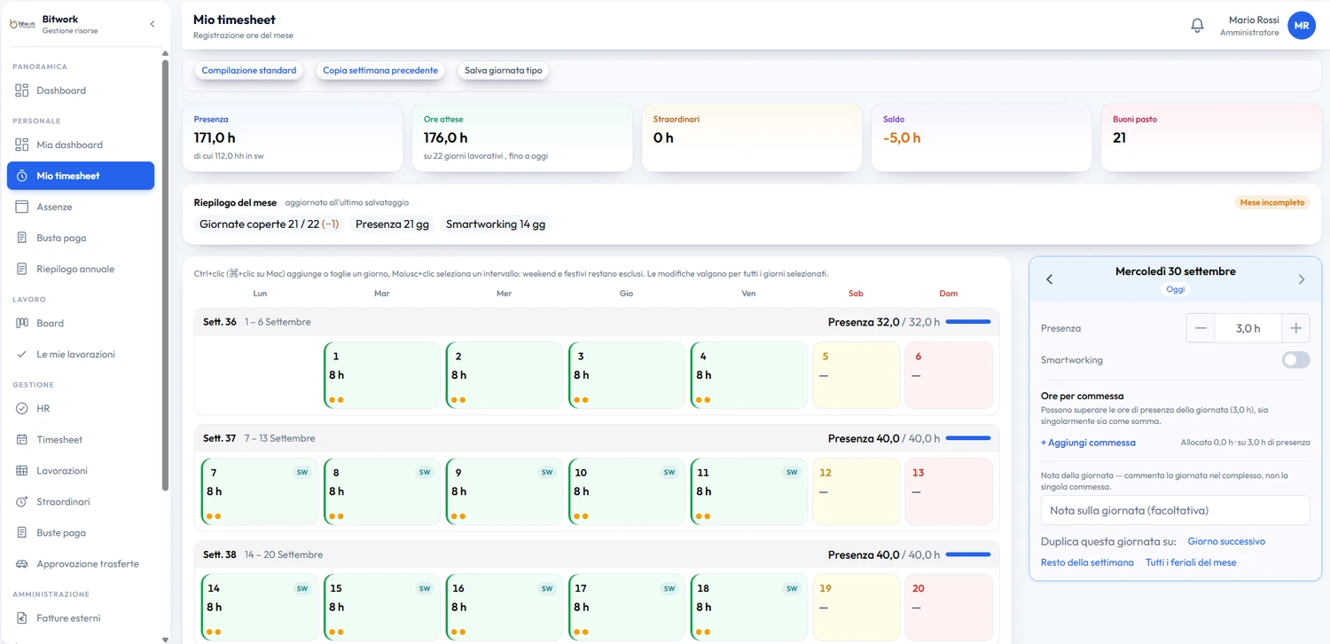Click the HR icon in Gestione
Image resolution: width=1330 pixels, height=644 pixels.
coord(22,409)
